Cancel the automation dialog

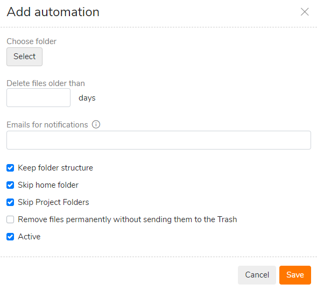point(257,275)
